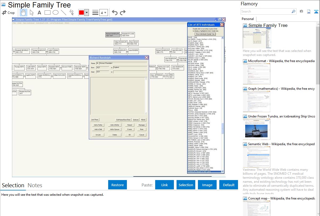Click the Paste Selection button
The image size is (320, 216).
tap(186, 185)
